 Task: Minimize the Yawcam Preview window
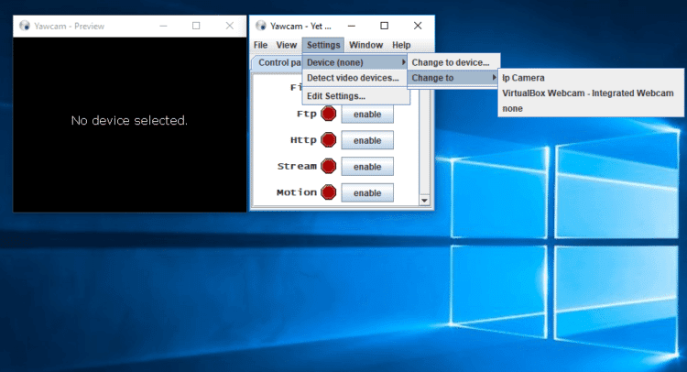pos(163,26)
